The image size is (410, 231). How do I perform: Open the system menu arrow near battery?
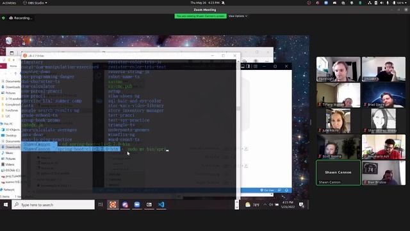tap(406, 3)
